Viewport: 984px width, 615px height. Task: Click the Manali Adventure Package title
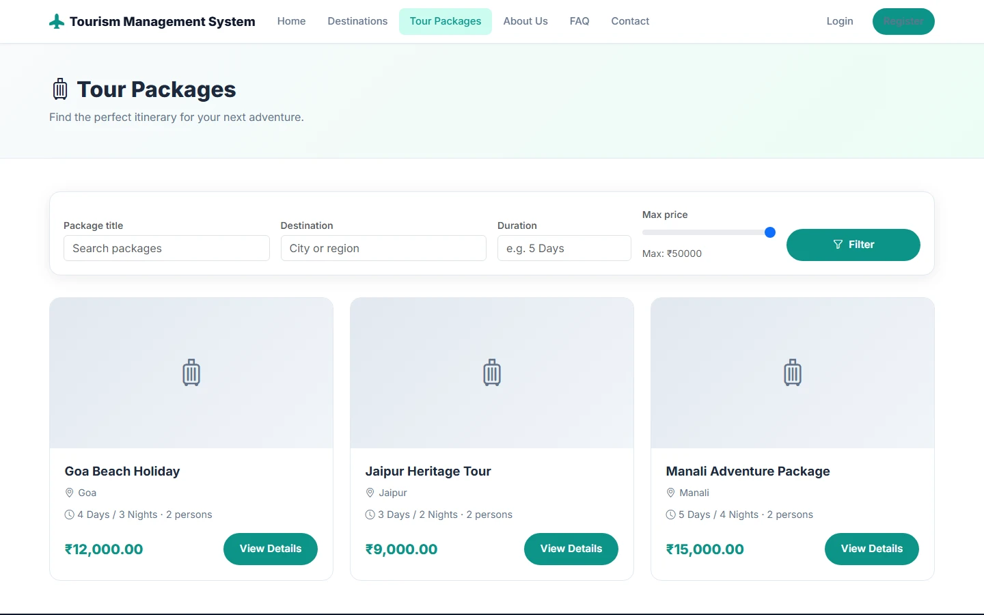(748, 471)
